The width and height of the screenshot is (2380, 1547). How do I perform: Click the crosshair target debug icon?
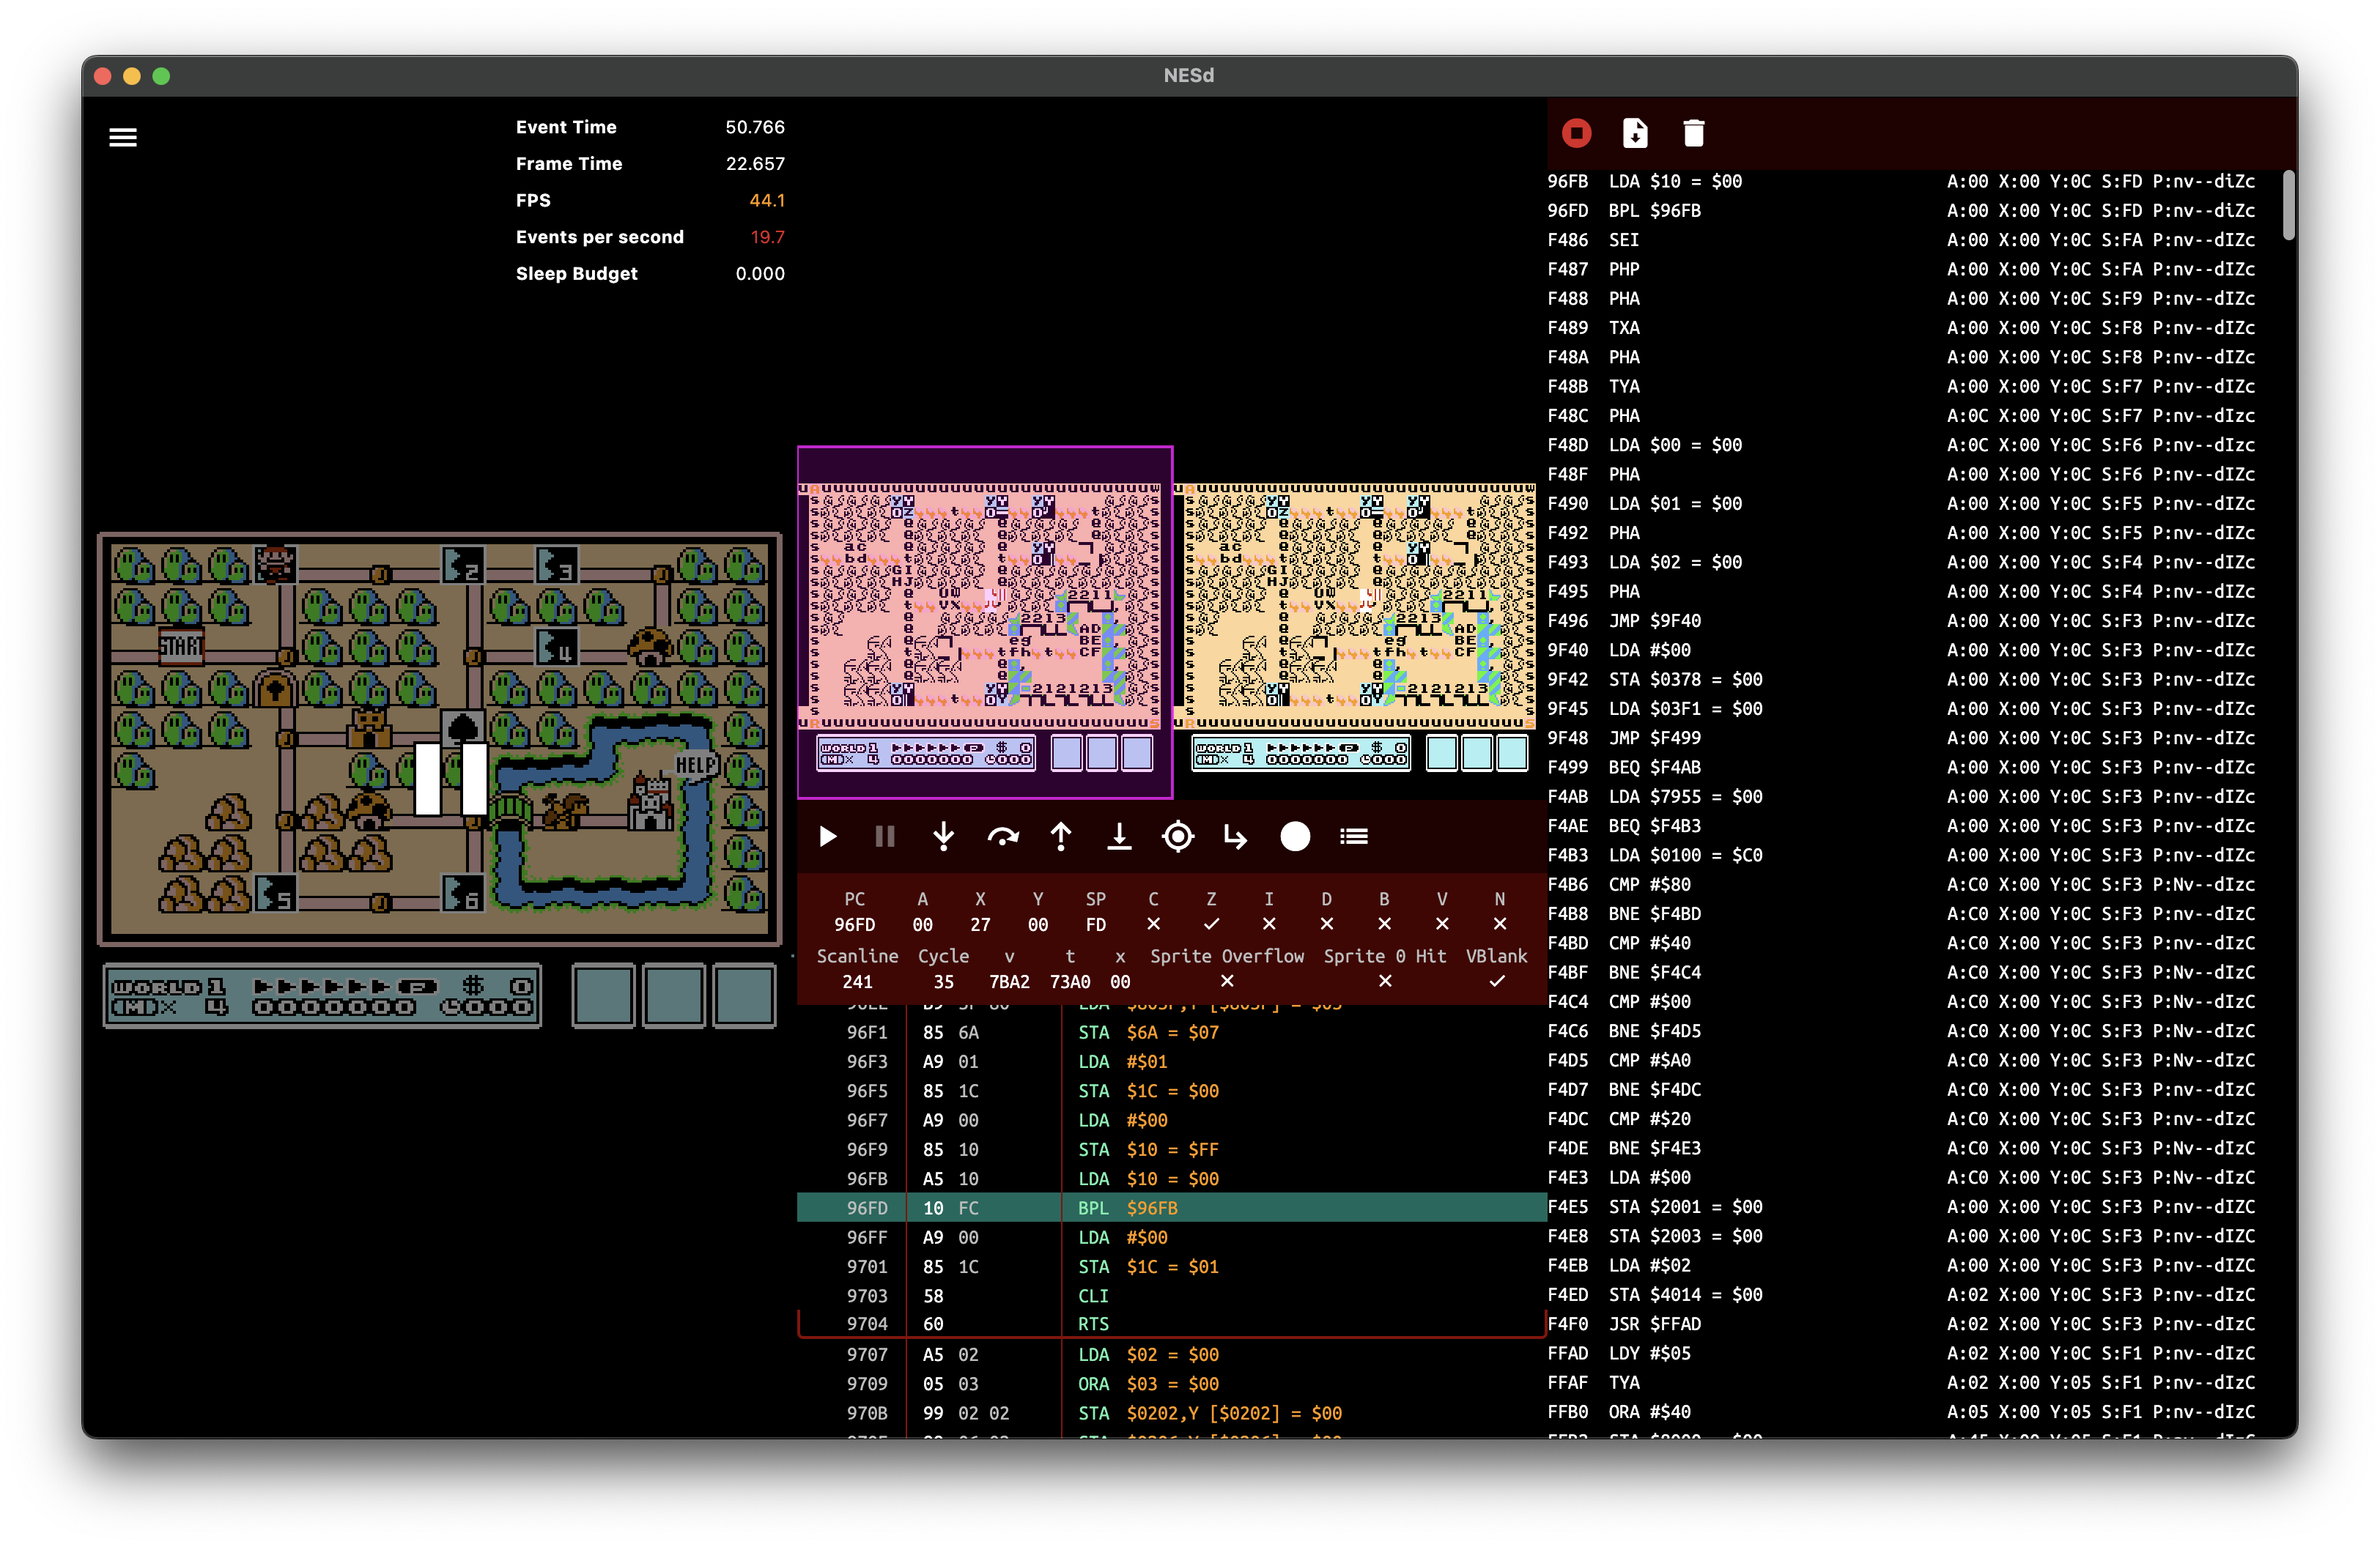coord(1178,836)
